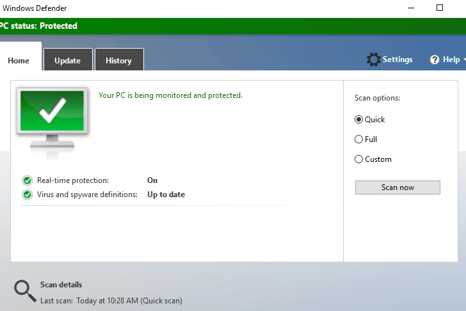Click the Windows Defender title bar text
The image size is (466, 311).
click(35, 8)
